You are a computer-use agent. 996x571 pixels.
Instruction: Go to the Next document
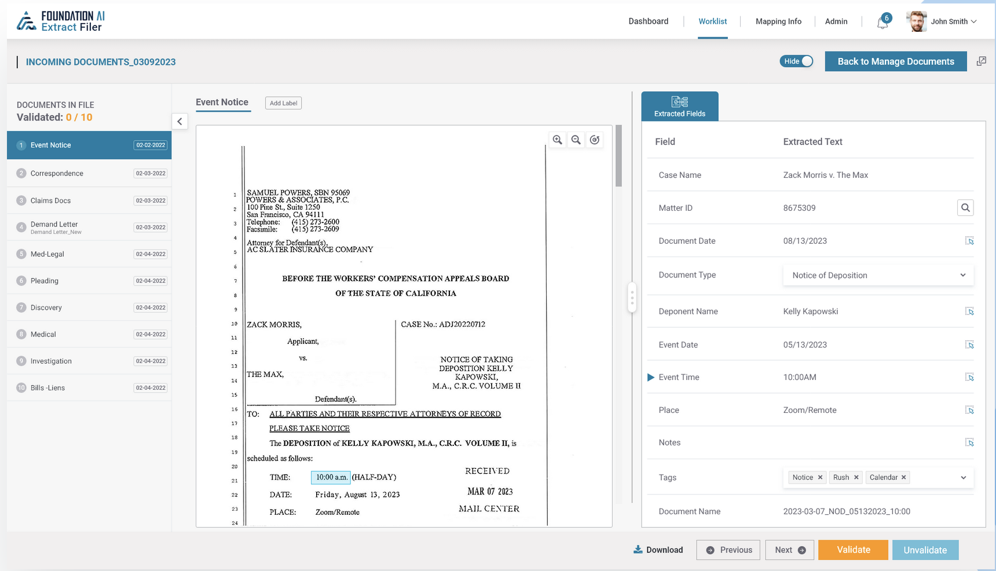789,550
